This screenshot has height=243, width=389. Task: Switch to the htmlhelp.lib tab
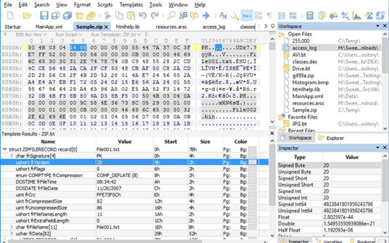click(129, 27)
